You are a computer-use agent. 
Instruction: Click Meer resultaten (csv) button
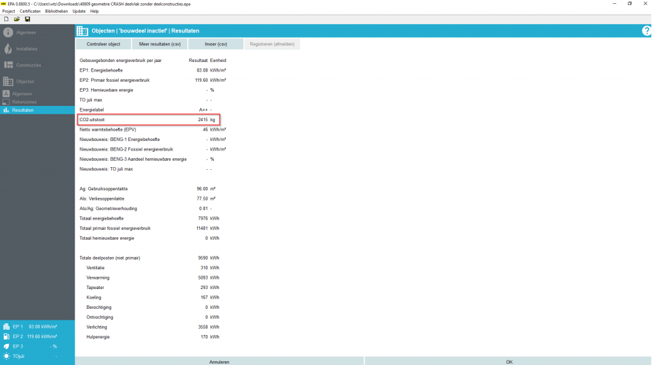coord(160,44)
